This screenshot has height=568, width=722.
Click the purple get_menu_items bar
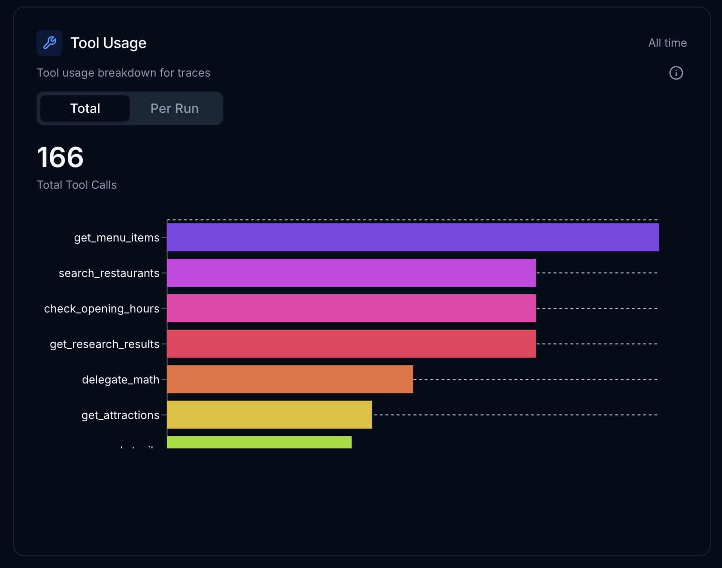click(413, 237)
